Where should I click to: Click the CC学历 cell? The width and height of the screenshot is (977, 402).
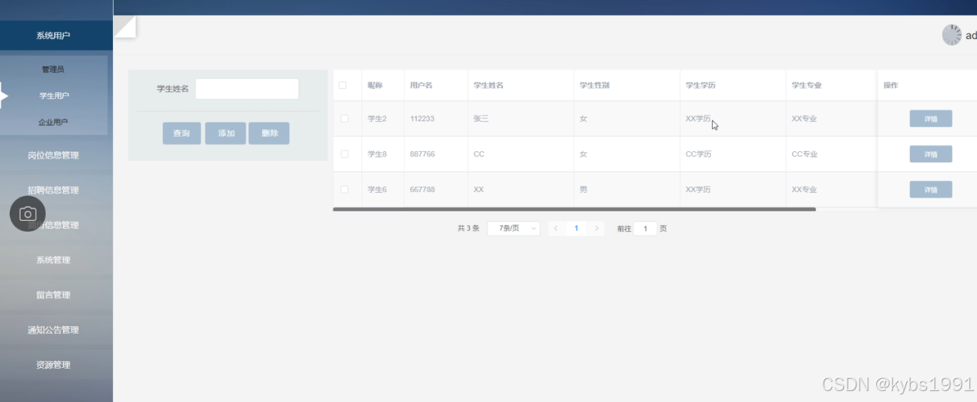[x=698, y=154]
